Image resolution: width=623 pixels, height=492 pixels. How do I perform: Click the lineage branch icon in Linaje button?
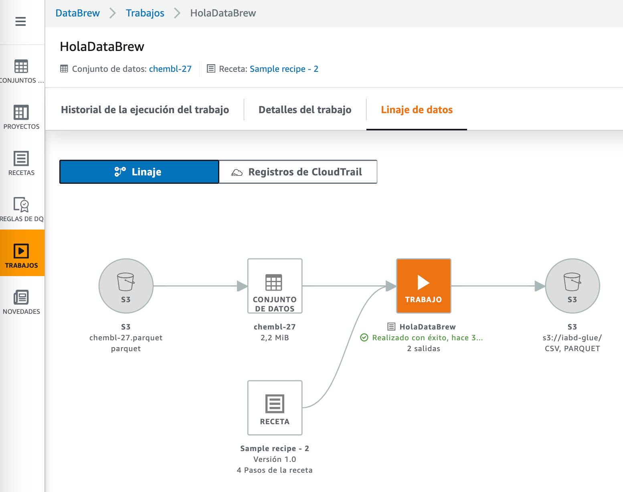pos(120,172)
